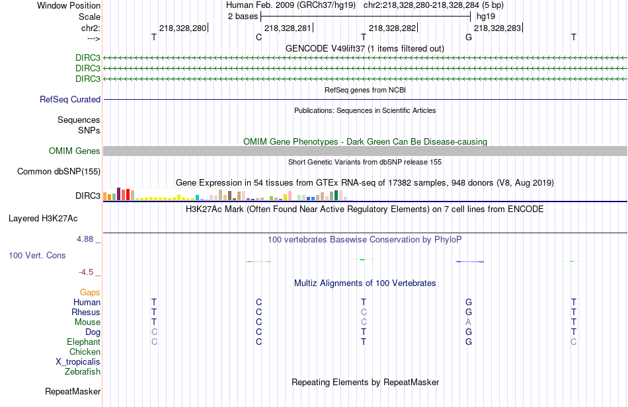Click the bright red bar in GTEx chart
628x407 pixels.
[128, 194]
